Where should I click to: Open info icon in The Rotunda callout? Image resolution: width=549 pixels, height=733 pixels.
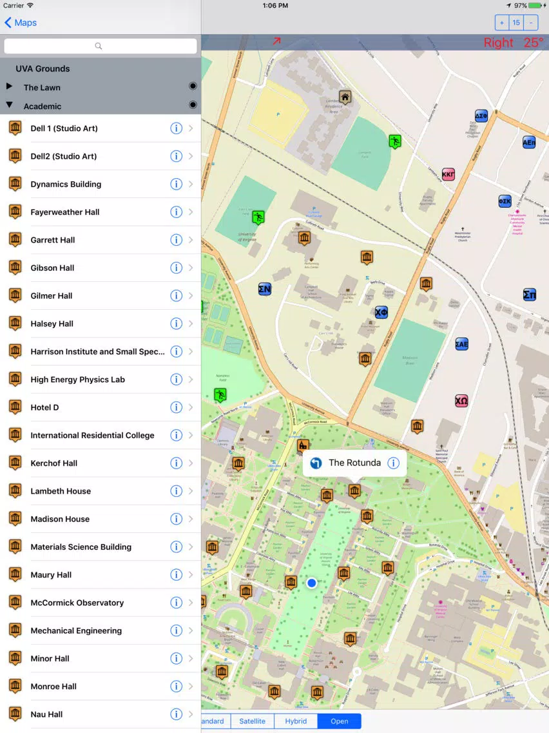[394, 463]
